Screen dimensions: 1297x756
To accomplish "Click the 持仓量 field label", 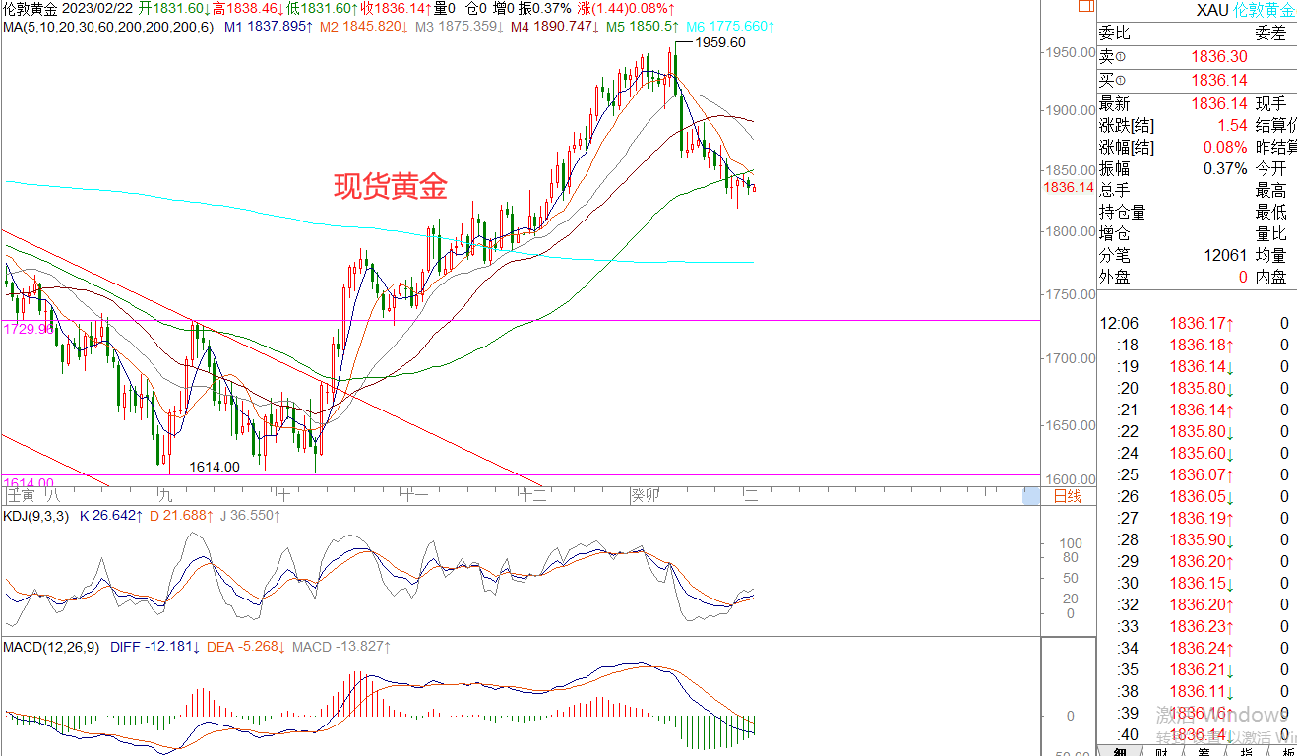I will point(1123,212).
